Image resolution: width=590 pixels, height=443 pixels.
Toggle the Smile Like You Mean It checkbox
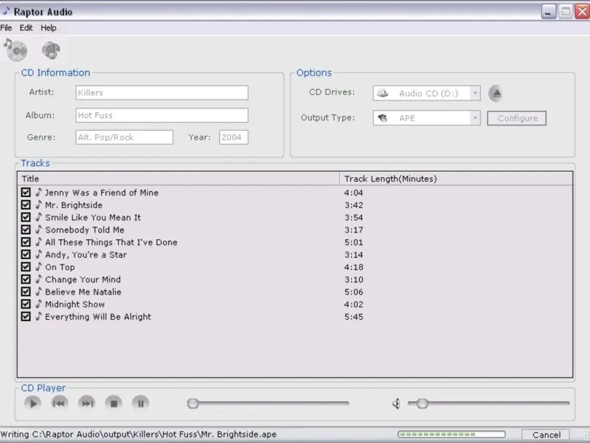click(x=26, y=217)
